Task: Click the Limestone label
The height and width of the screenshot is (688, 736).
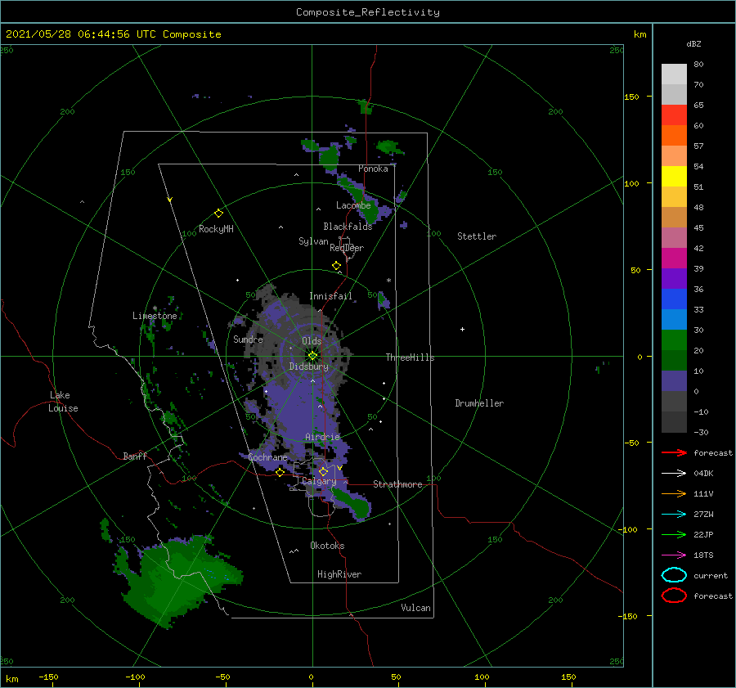Action: pos(155,316)
